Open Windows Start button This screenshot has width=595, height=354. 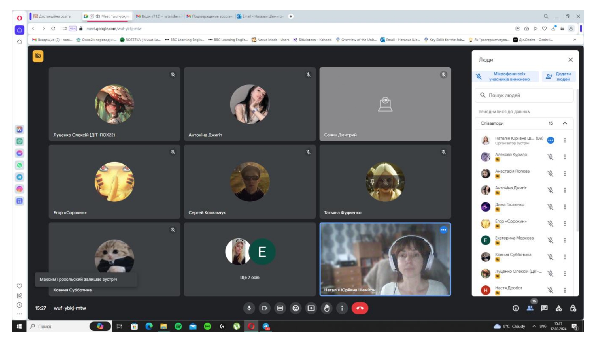coord(19,326)
